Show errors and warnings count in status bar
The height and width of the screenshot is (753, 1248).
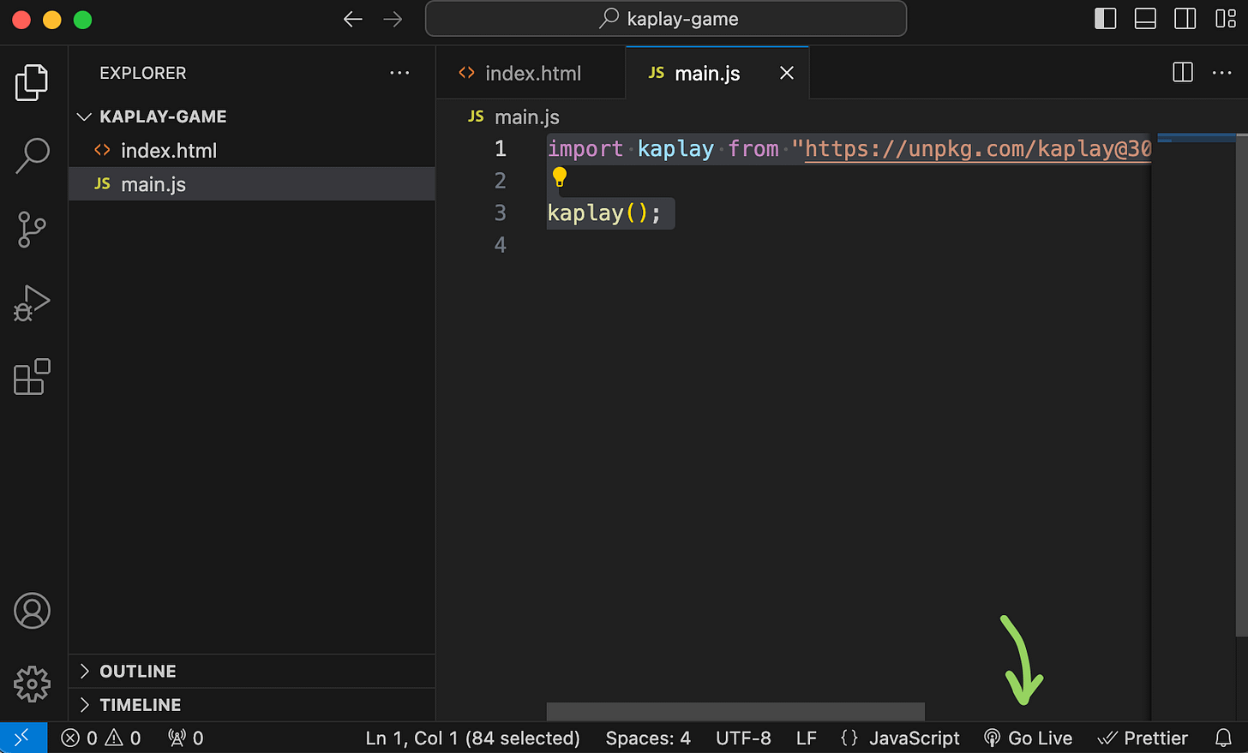(101, 738)
